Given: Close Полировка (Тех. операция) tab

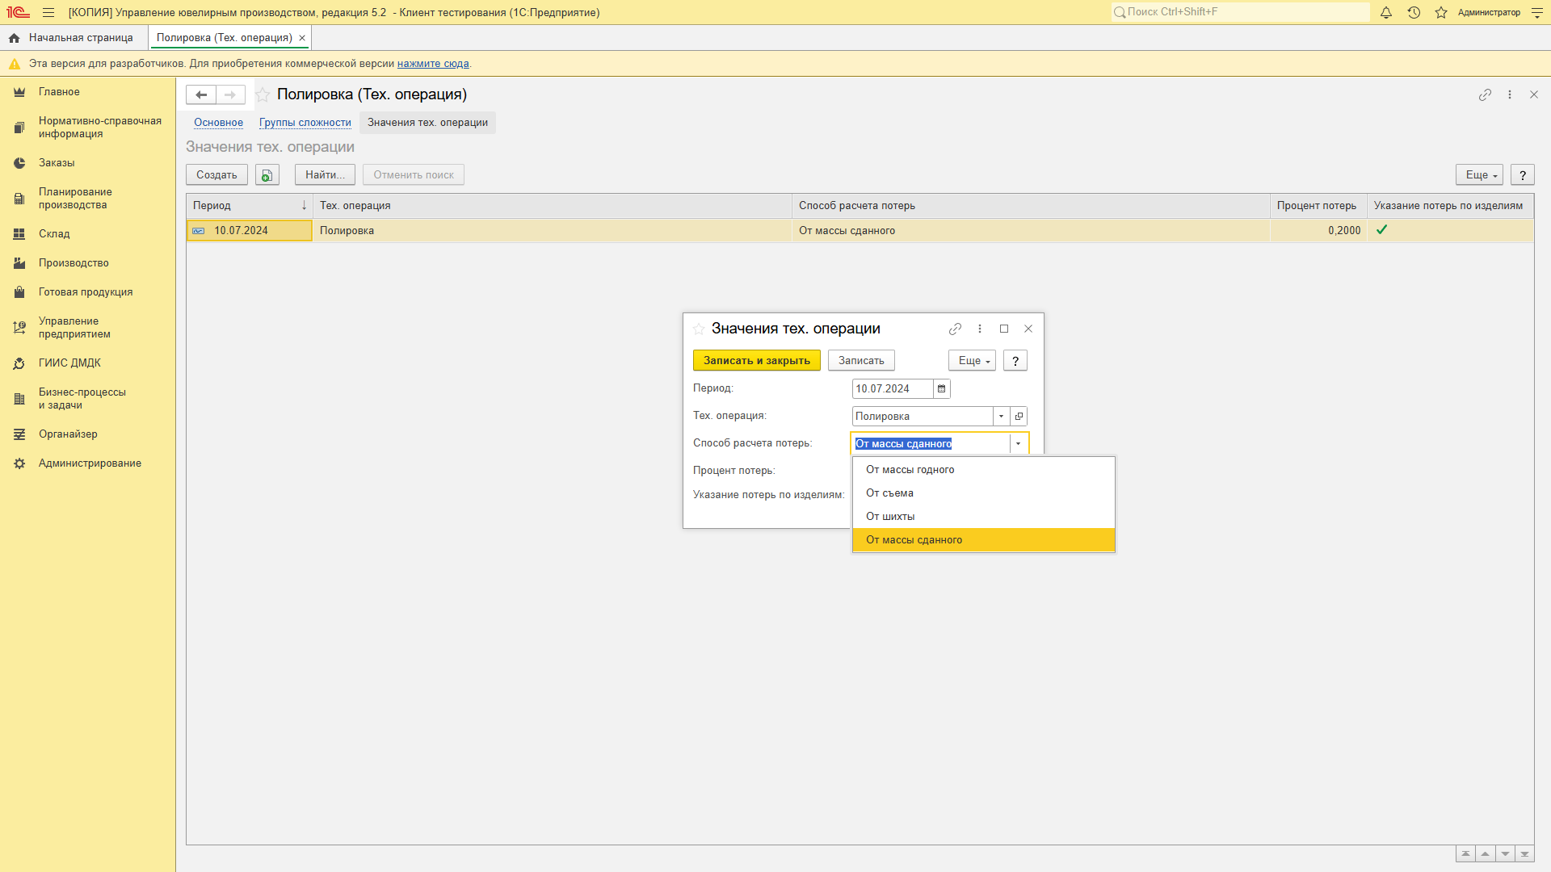Looking at the screenshot, I should tap(302, 38).
